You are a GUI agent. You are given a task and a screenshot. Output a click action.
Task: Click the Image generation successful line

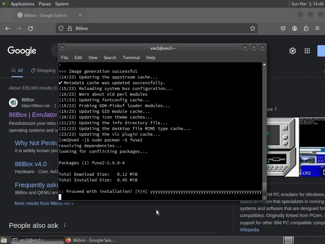click(98, 71)
